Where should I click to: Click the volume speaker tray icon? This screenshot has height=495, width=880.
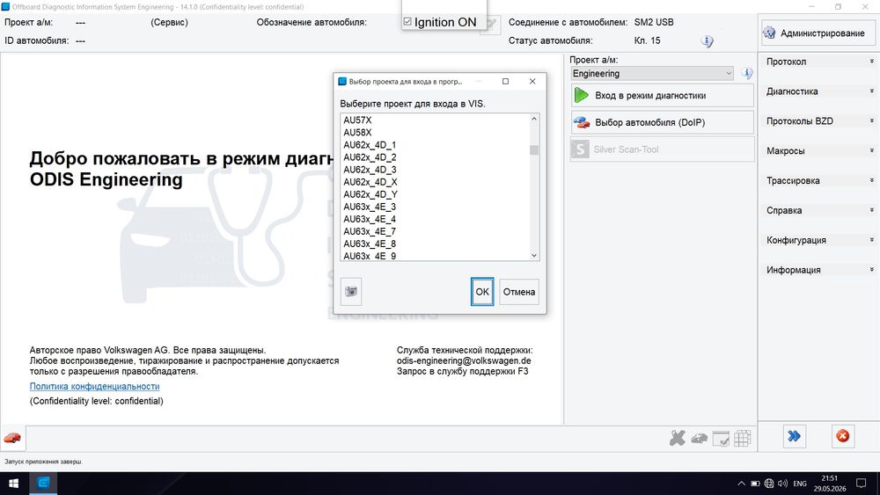tap(782, 484)
